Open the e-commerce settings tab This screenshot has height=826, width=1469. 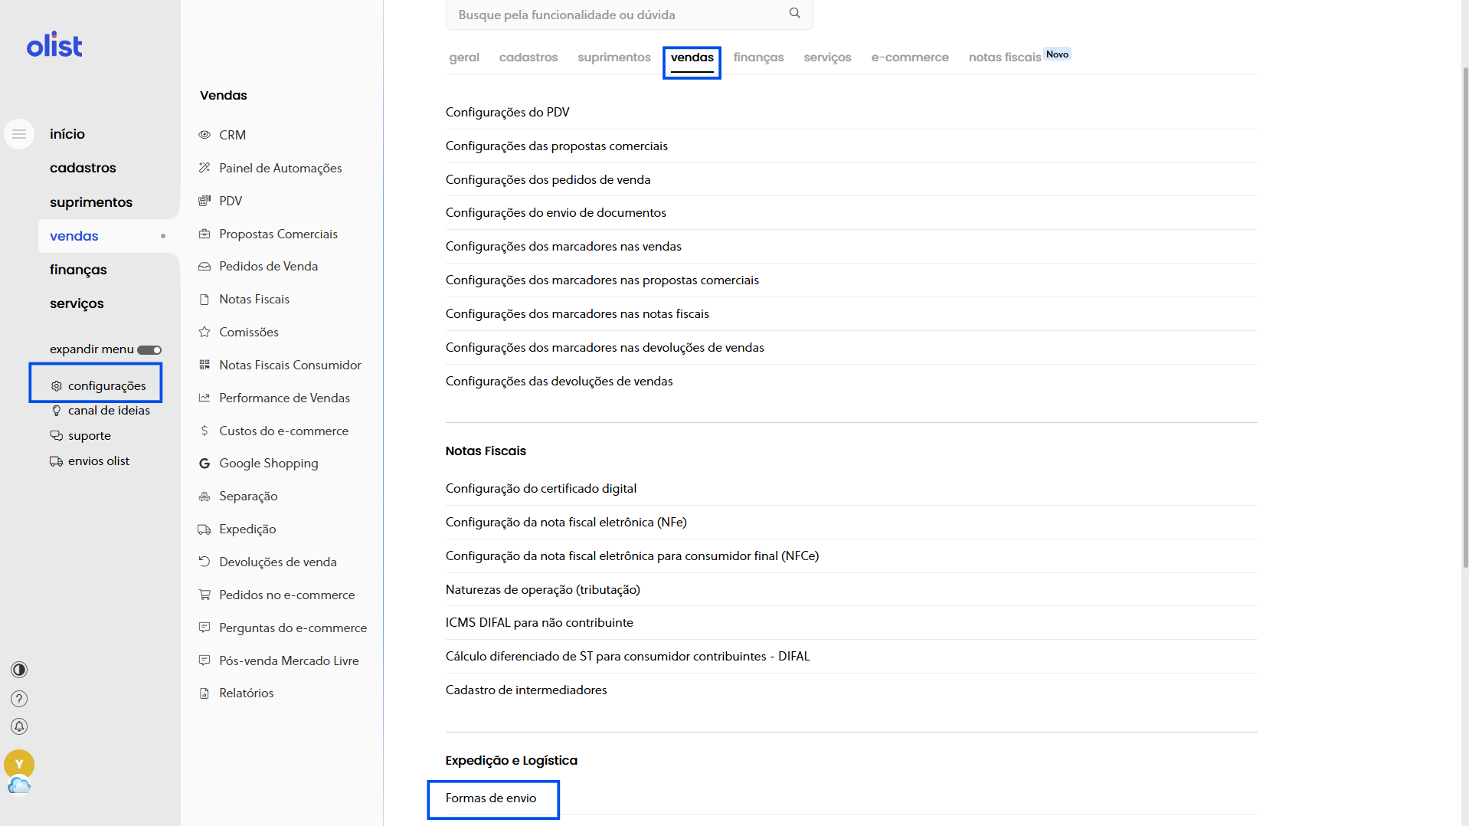pos(909,57)
